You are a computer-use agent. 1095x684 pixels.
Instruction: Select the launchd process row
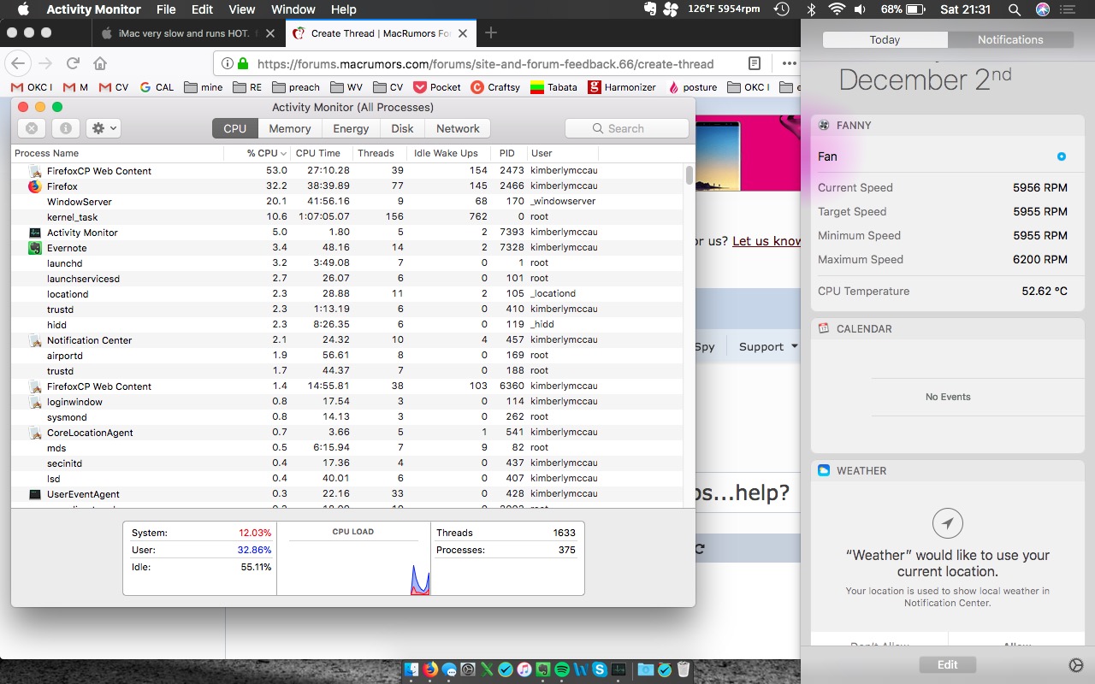[x=346, y=263]
